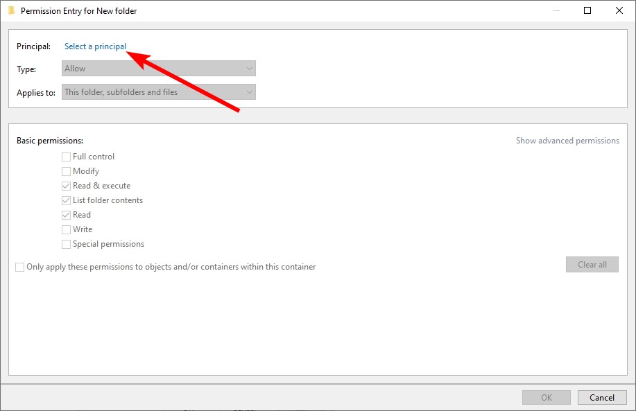Screen dimensions: 636x411
Task: Toggle the Special permissions checkbox
Action: [66, 245]
